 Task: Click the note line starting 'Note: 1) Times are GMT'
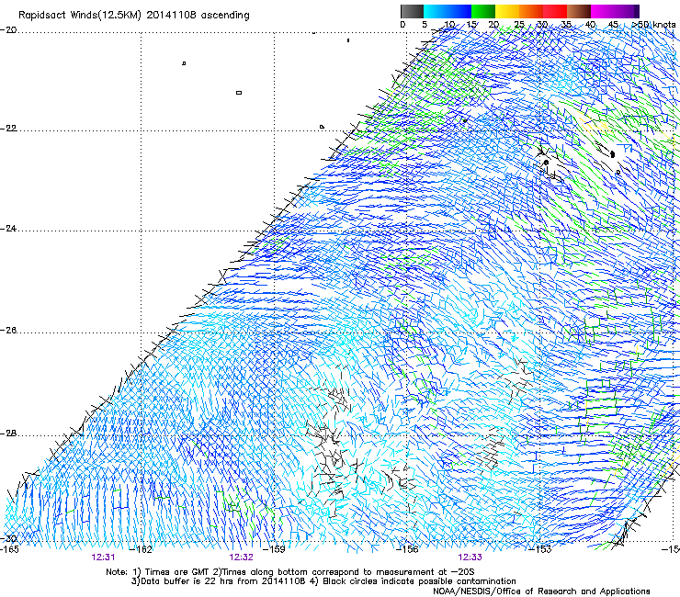(x=290, y=572)
